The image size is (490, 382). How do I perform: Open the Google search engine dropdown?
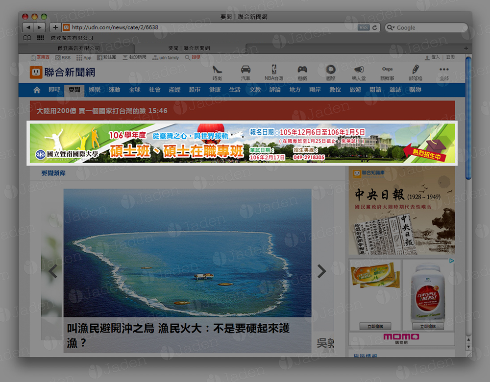tap(391, 27)
